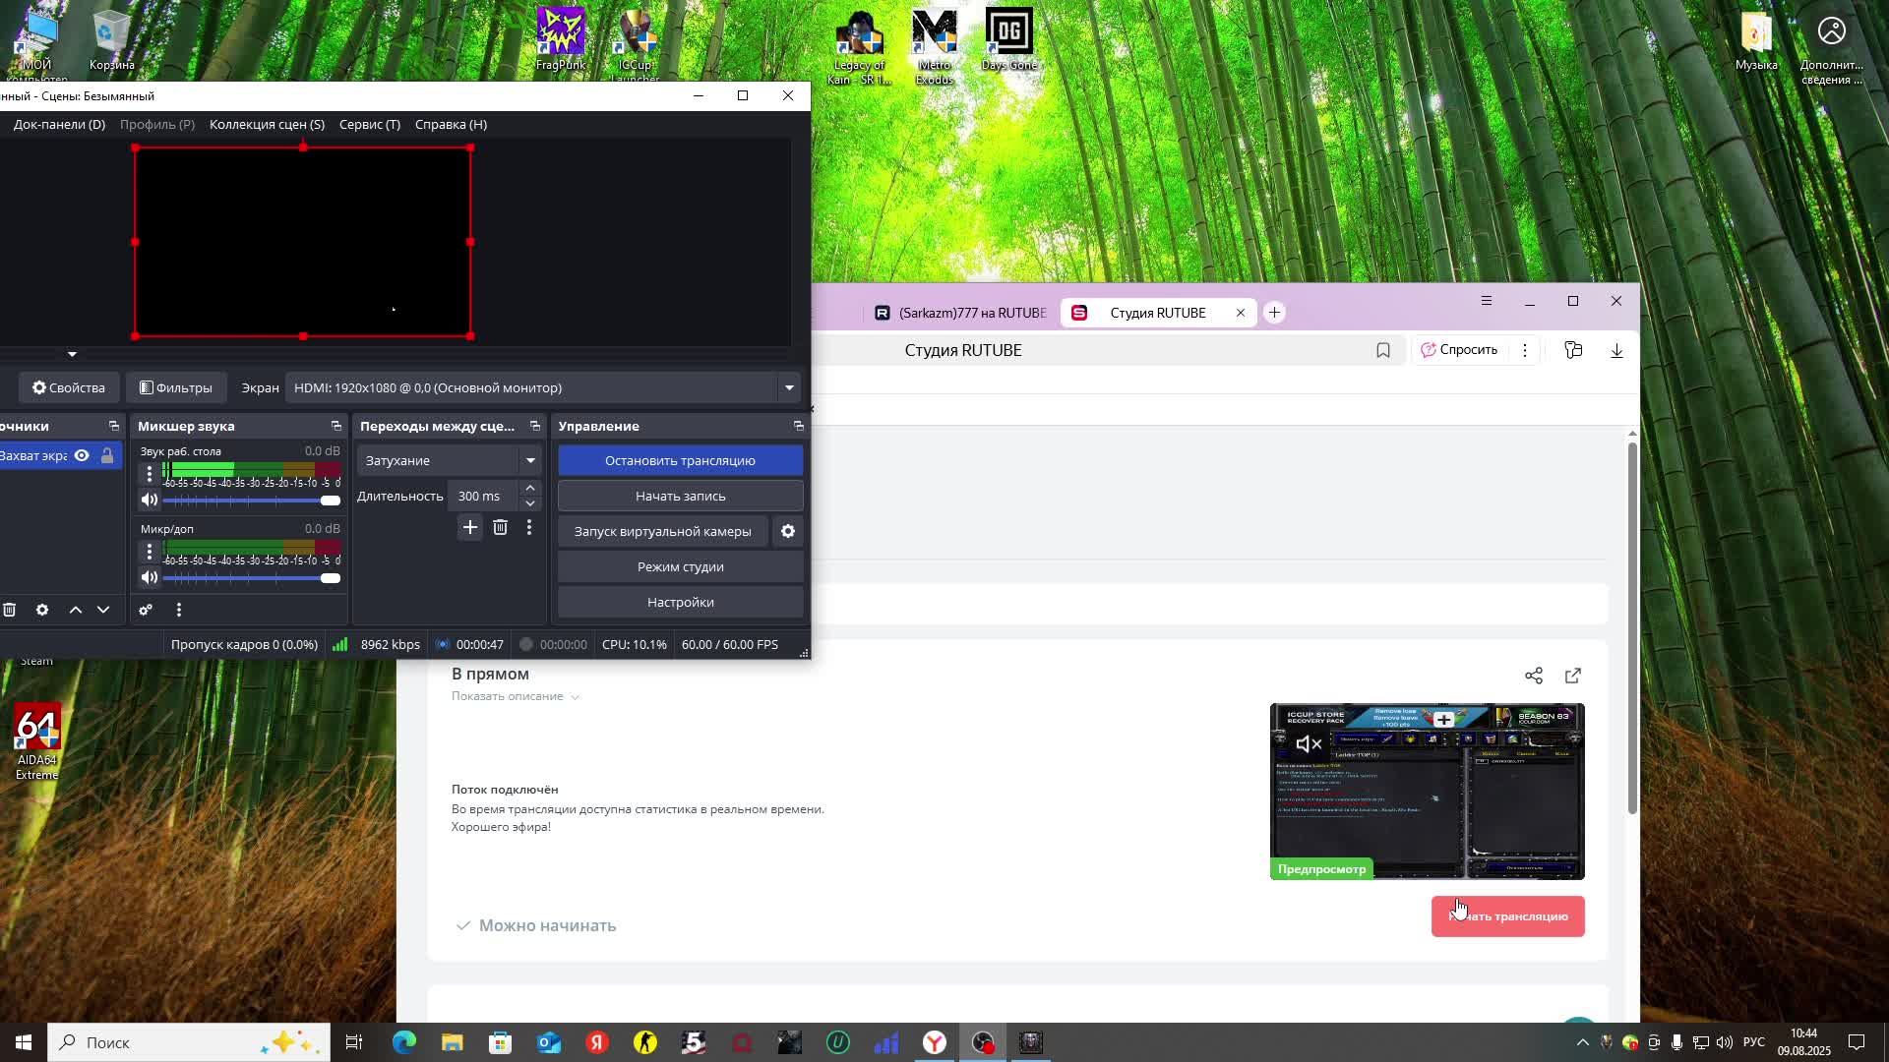Hide the screen capture source eye
Screen dimensions: 1889x1062
[82, 455]
